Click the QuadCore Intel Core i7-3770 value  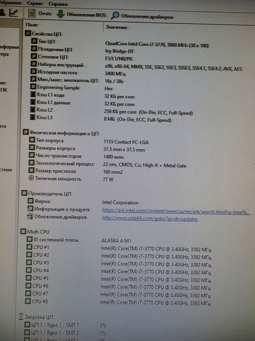pyautogui.click(x=157, y=44)
